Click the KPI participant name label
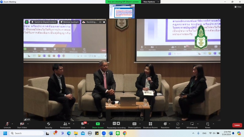244x137 pixels. point(27,119)
